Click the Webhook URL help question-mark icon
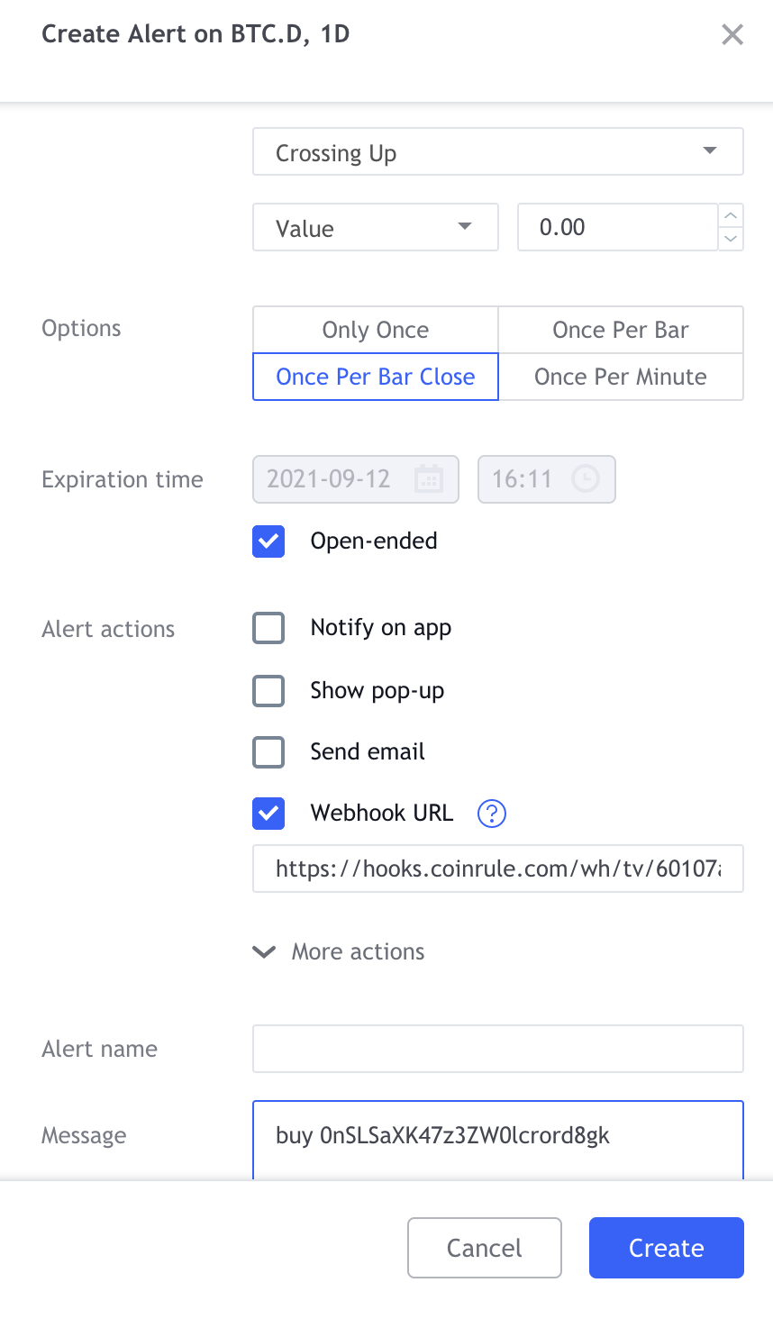The height and width of the screenshot is (1328, 773). [491, 814]
